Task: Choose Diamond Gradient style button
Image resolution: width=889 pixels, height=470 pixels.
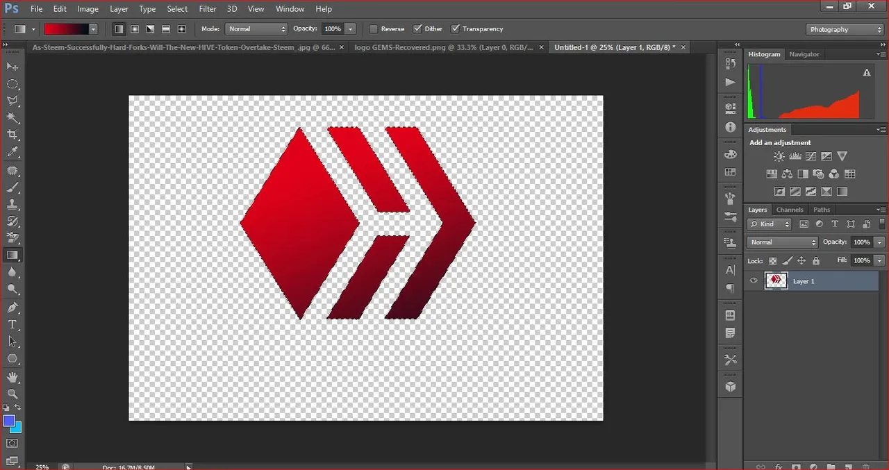Action: [181, 29]
